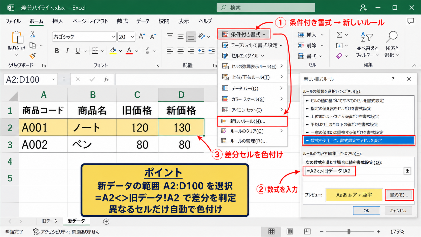This screenshot has height=237, width=421.
Task: Apply the yellow fill color bucket
Action: (113, 51)
